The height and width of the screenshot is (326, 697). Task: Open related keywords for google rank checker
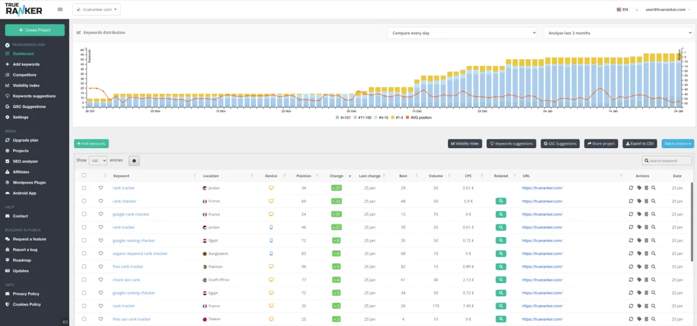(x=501, y=214)
